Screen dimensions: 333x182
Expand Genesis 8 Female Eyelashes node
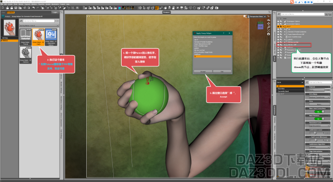point(285,31)
